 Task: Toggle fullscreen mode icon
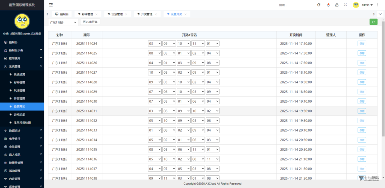tap(345, 5)
